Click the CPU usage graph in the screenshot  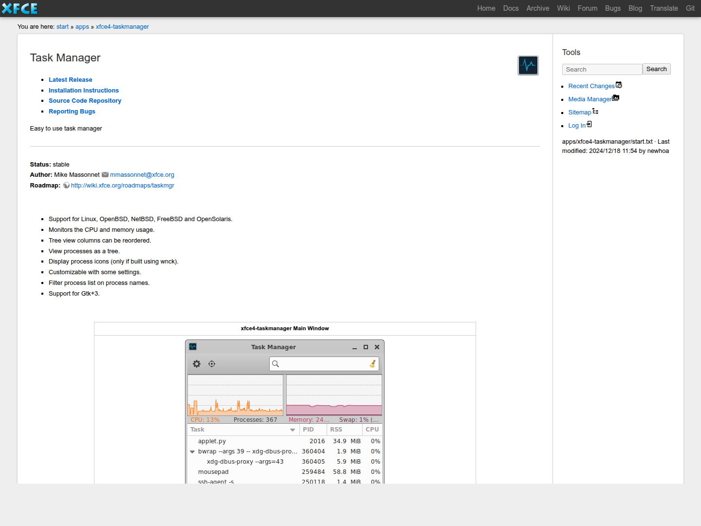coord(235,395)
